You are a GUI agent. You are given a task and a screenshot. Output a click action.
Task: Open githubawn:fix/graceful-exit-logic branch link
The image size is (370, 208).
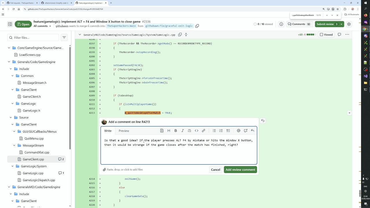(169, 26)
